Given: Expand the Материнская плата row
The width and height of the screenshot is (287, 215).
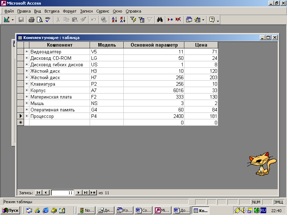Looking at the screenshot, I should pos(27,96).
